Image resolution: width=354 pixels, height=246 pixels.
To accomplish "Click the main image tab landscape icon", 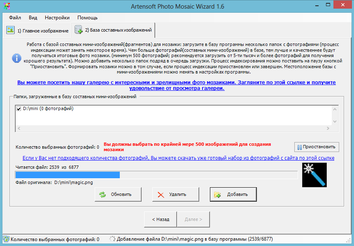I will point(10,30).
